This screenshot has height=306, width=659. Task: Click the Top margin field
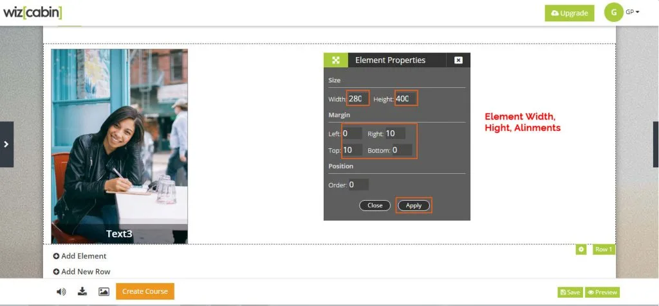click(x=352, y=149)
